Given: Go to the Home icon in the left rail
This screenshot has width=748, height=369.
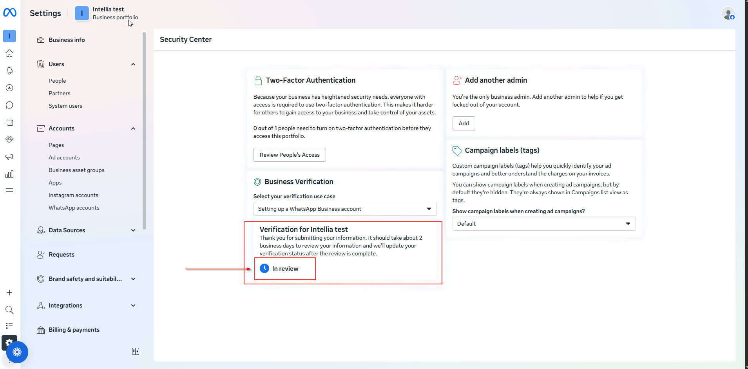Looking at the screenshot, I should tap(9, 53).
